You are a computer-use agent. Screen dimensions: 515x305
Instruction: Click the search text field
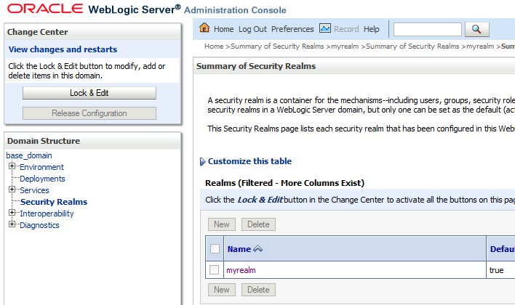427,29
